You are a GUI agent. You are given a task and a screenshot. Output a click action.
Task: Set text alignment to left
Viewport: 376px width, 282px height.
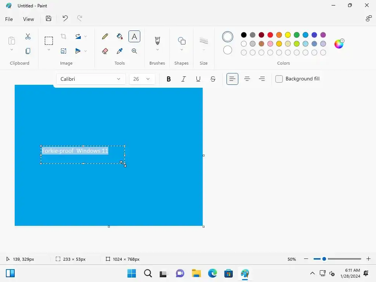coord(232,79)
